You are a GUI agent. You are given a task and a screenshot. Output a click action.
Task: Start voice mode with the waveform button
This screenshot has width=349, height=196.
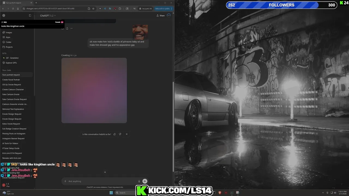point(145,181)
